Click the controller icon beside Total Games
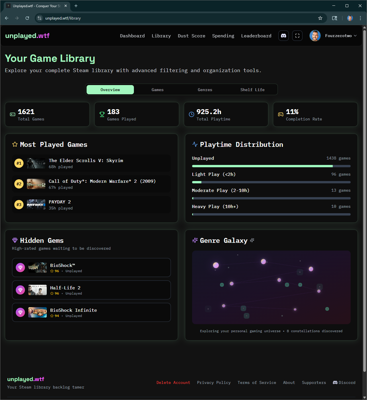 13,114
